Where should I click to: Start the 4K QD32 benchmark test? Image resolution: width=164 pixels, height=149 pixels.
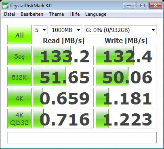(19, 119)
